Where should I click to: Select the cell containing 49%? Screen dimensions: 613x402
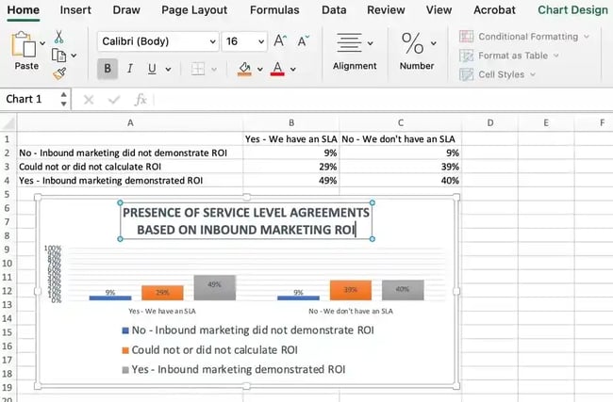(x=291, y=181)
